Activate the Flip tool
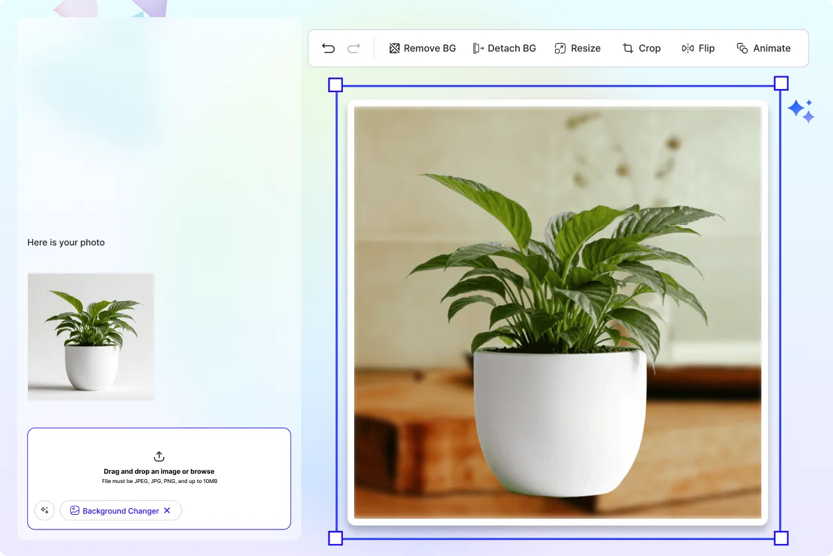Screen dimensions: 833x556 pyautogui.click(x=698, y=48)
